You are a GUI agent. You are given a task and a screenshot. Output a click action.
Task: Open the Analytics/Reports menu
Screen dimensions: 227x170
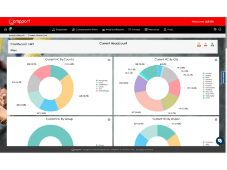[x=113, y=29]
